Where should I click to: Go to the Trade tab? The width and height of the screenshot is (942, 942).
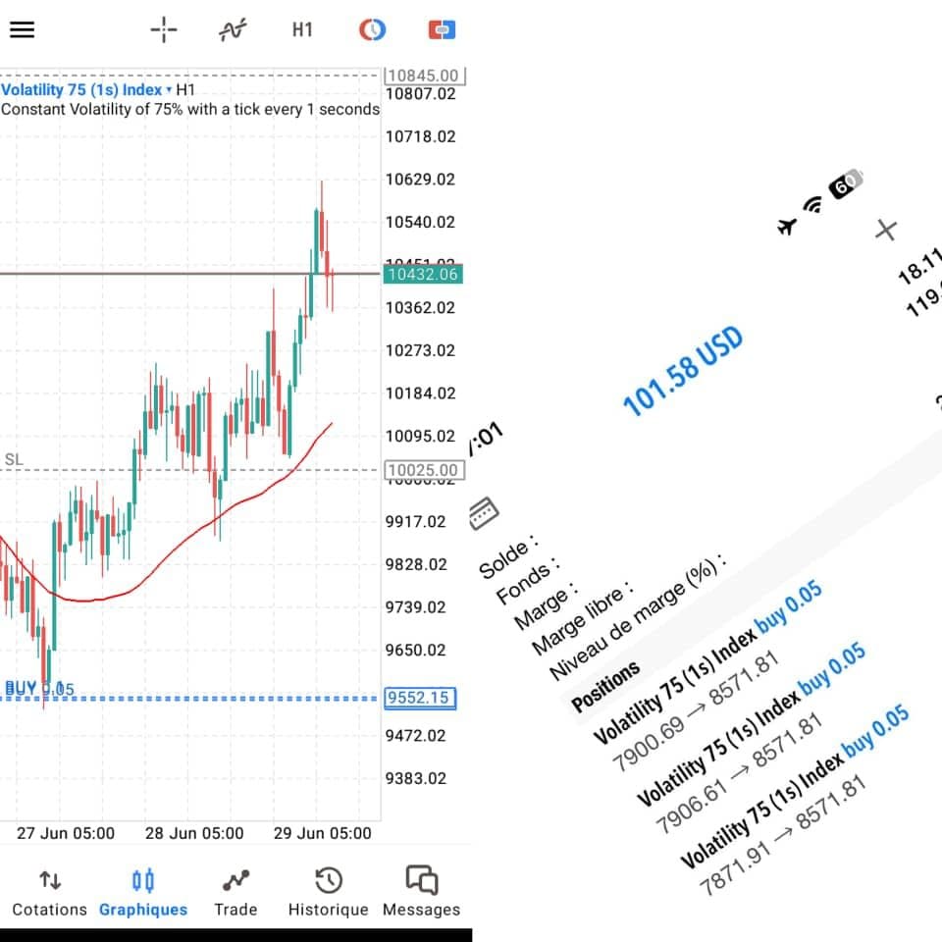[235, 892]
